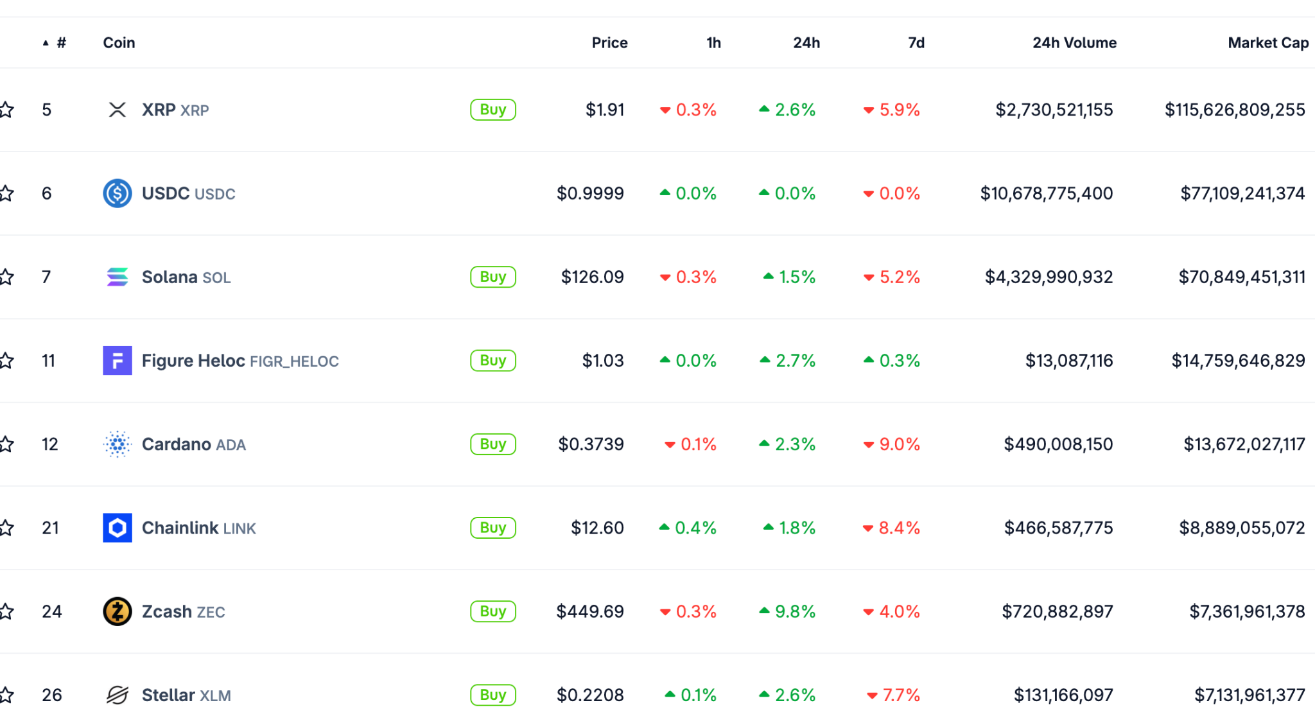Click the Stellar logo icon
Image resolution: width=1315 pixels, height=723 pixels.
point(117,695)
